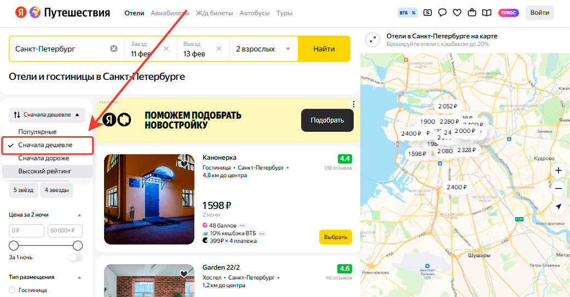
Task: Click the Найти search button
Action: (x=324, y=49)
